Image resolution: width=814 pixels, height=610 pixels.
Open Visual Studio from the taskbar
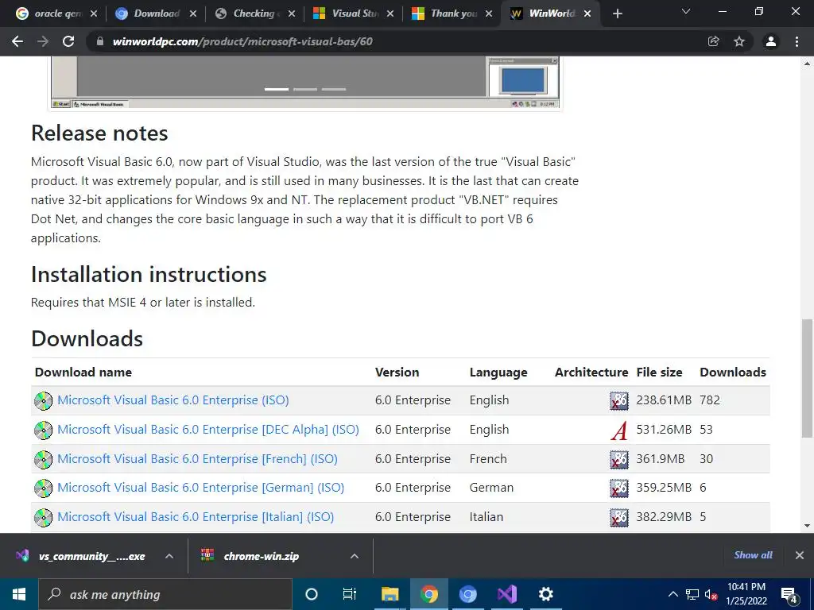(x=506, y=594)
